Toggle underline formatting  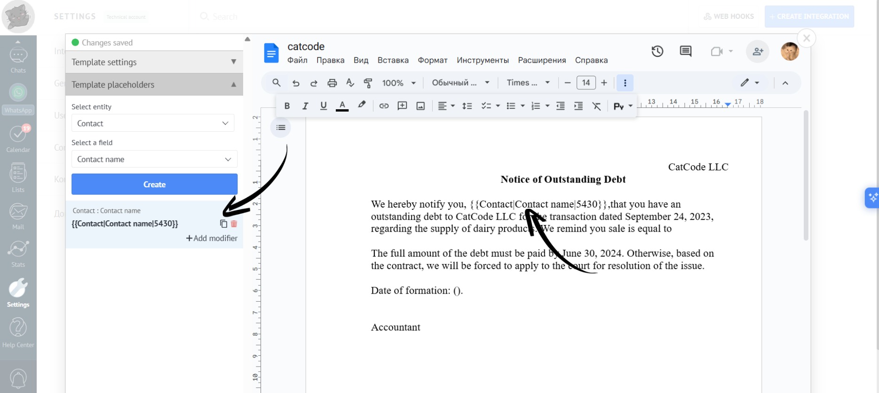click(x=324, y=106)
